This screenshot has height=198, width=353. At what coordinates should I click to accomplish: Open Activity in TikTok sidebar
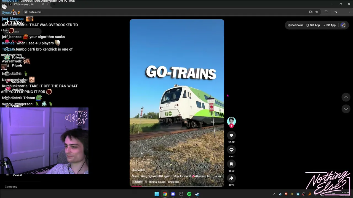click(17, 90)
